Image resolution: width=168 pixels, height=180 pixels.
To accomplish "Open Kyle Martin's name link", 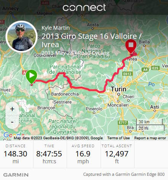I will pos(56,28).
